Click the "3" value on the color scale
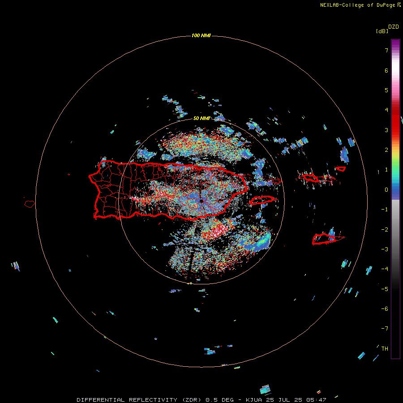Viewport: 403px width, 403px height. [386, 130]
